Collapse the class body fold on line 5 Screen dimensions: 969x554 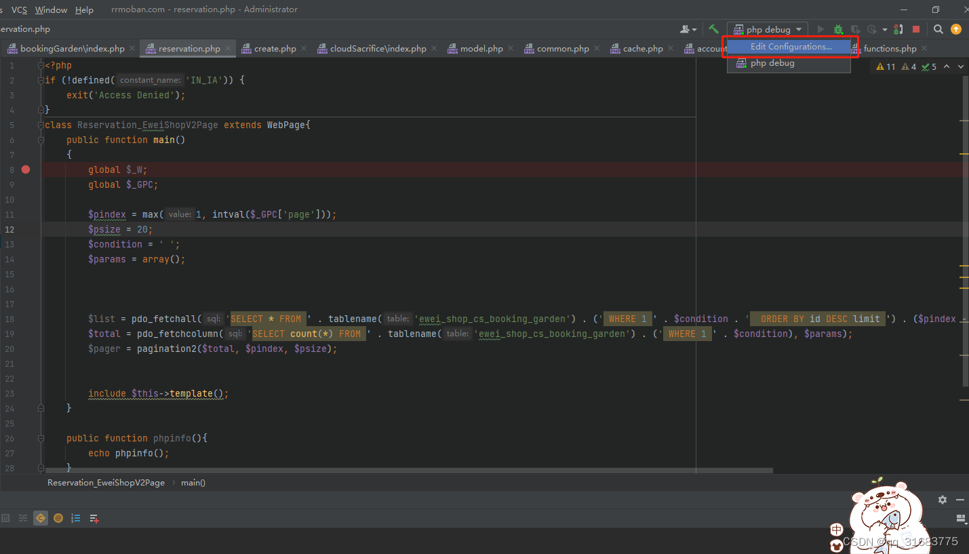pos(41,125)
